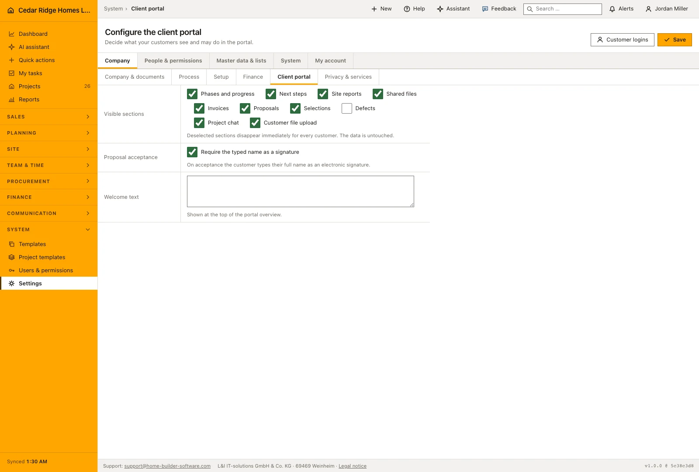Disable Site reports visibility
This screenshot has height=472, width=699.
coord(323,94)
